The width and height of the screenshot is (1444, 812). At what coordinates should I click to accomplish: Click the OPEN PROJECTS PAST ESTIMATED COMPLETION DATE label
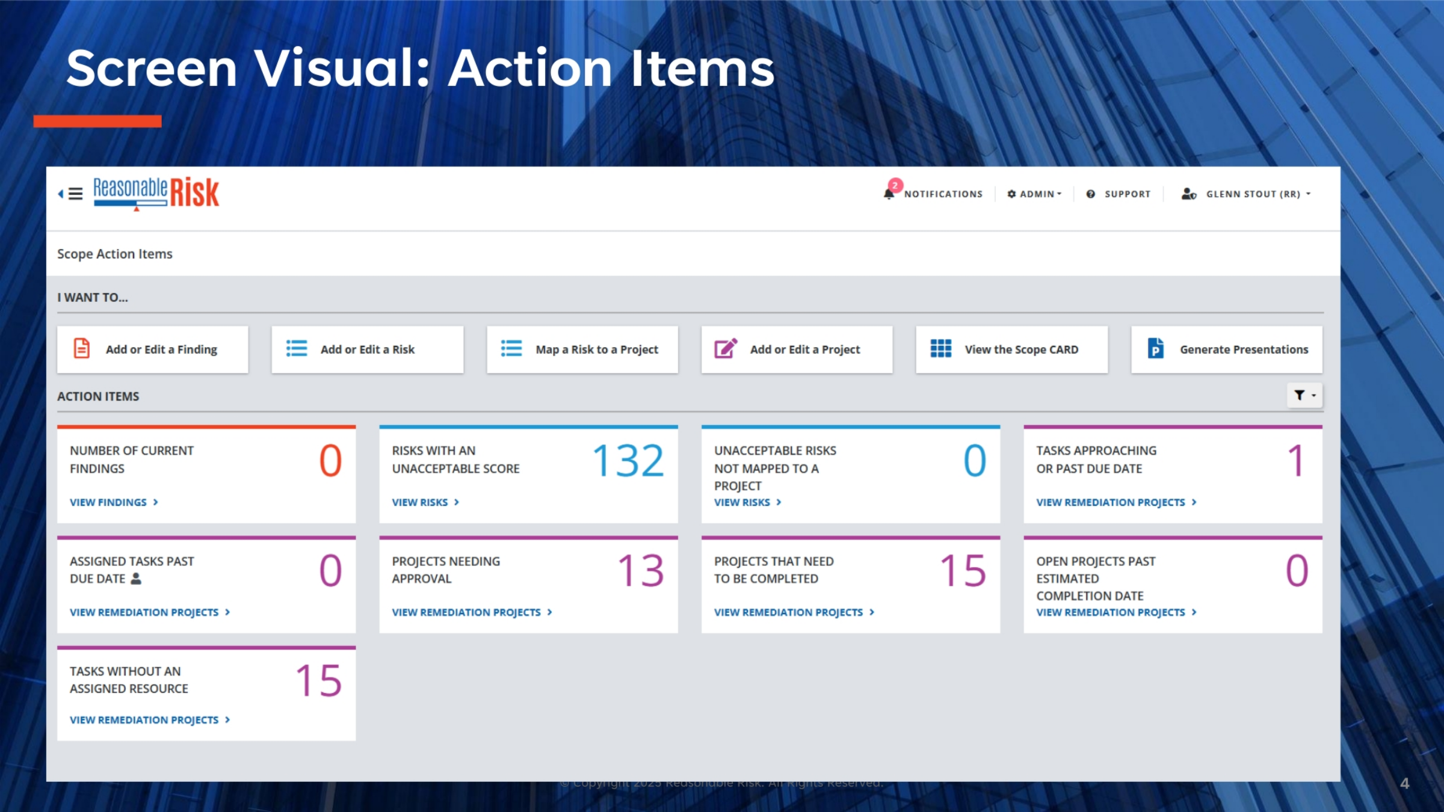pyautogui.click(x=1096, y=579)
